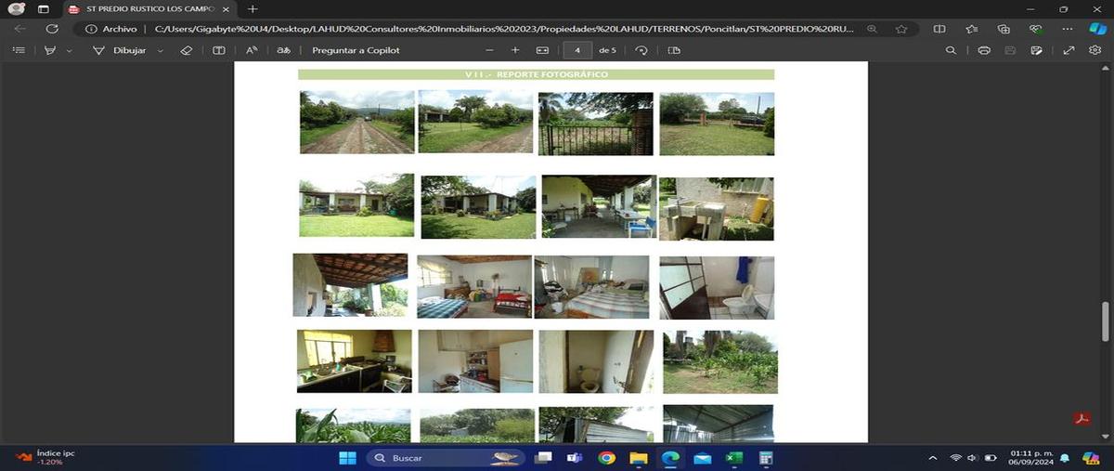The image size is (1114, 471).
Task: Open Edge settings and more menu
Action: [x=1067, y=29]
